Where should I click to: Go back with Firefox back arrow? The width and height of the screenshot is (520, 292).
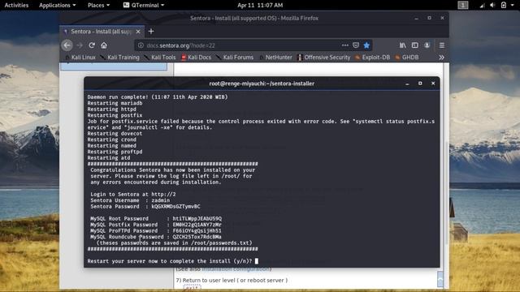(67, 45)
